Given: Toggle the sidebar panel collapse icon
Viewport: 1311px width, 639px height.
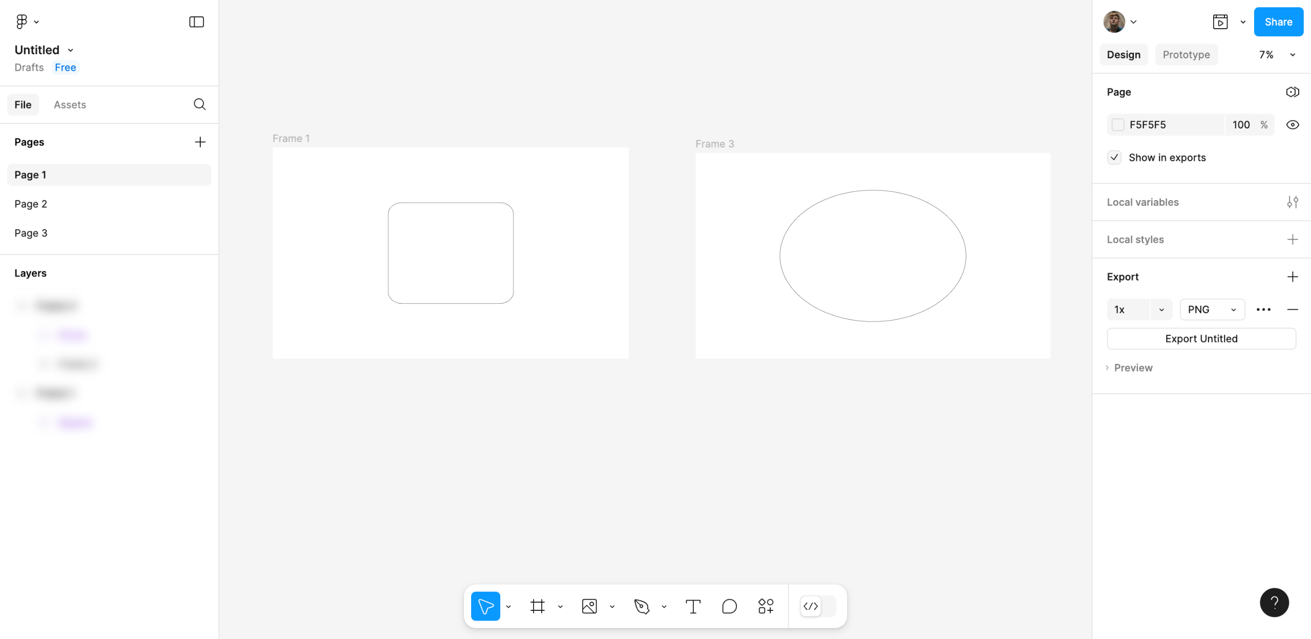Looking at the screenshot, I should click(197, 22).
